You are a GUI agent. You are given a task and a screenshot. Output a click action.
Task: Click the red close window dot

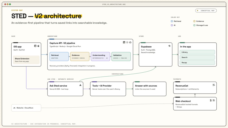(5, 4)
